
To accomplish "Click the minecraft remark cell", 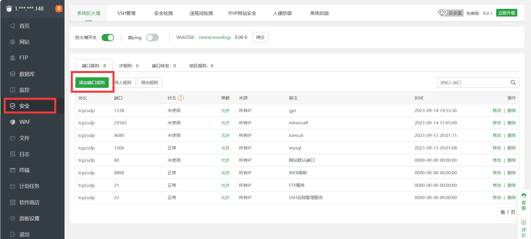I will (299, 123).
